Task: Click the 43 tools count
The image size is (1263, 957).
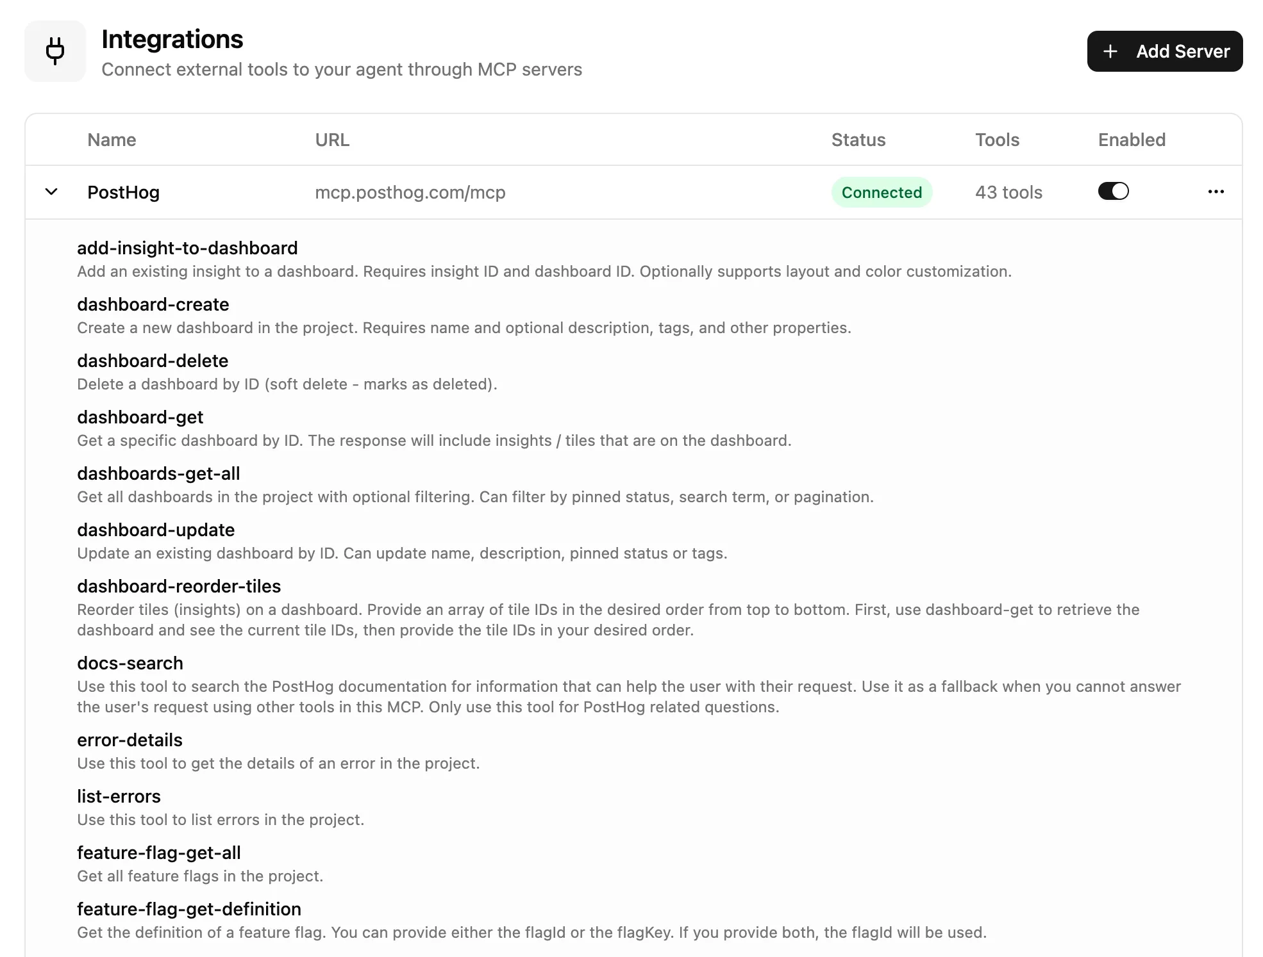Action: [x=1008, y=192]
